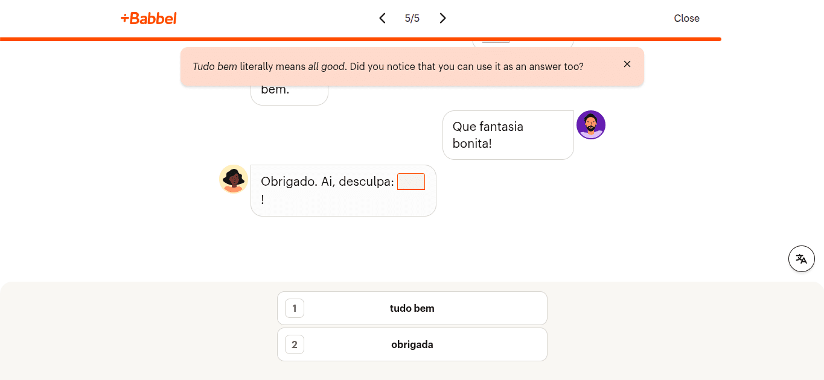Click the 5/5 lesson progress indicator
Viewport: 824px width, 380px height.
point(412,18)
